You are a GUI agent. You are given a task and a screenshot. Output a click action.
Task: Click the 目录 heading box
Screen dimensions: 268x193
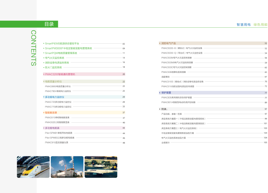coord(49,24)
